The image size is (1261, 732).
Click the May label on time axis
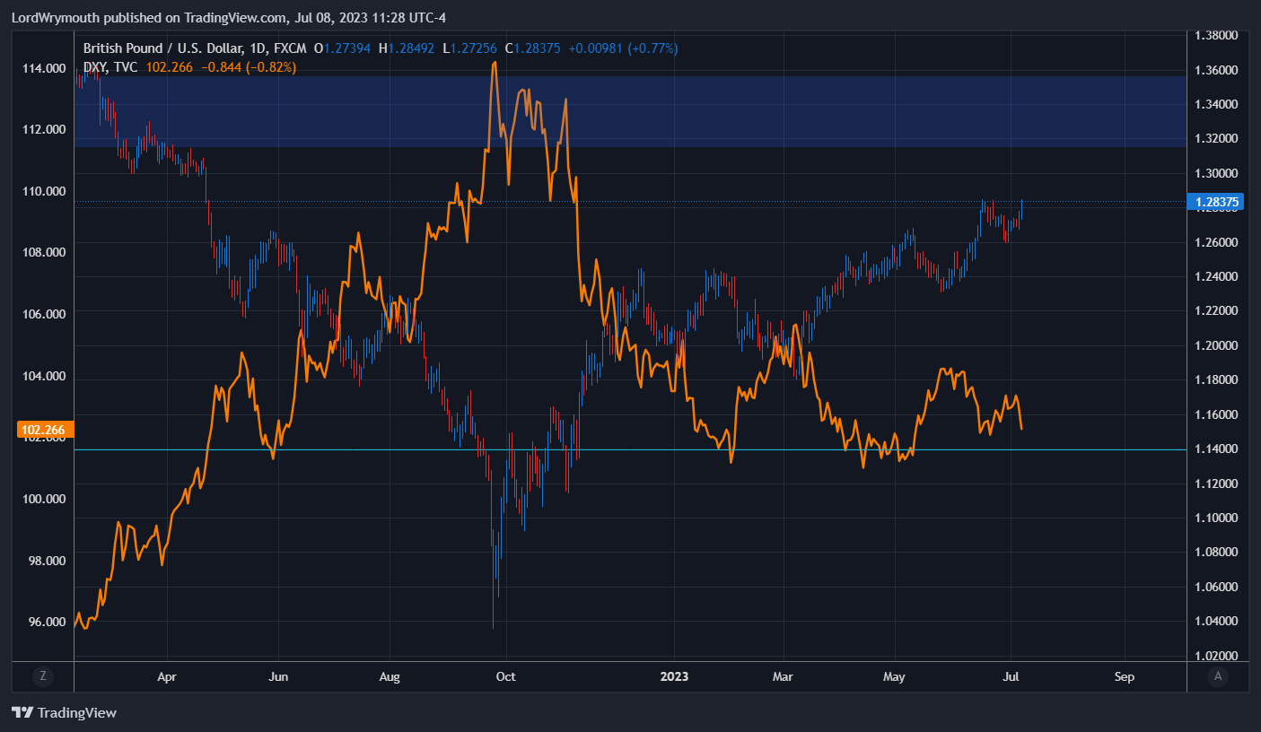895,677
